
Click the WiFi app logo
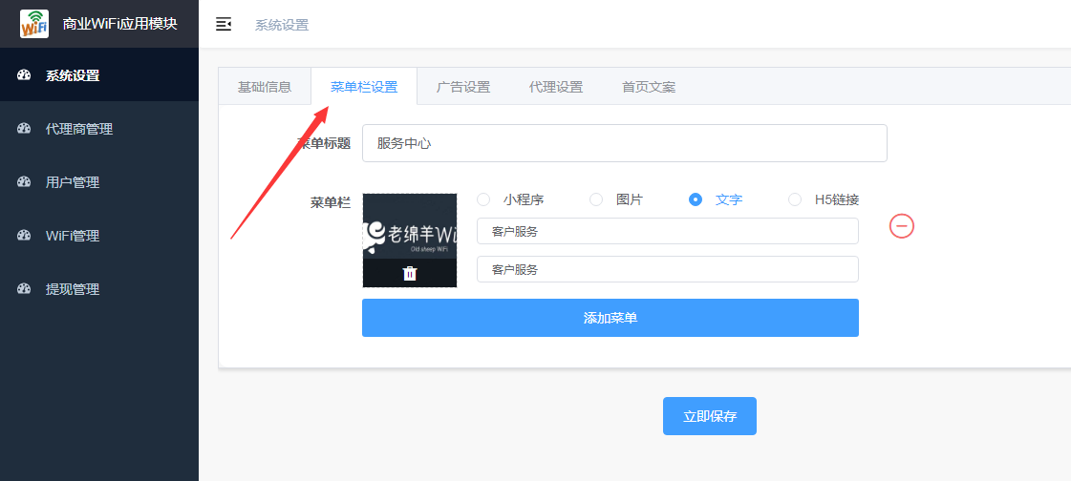pyautogui.click(x=34, y=24)
